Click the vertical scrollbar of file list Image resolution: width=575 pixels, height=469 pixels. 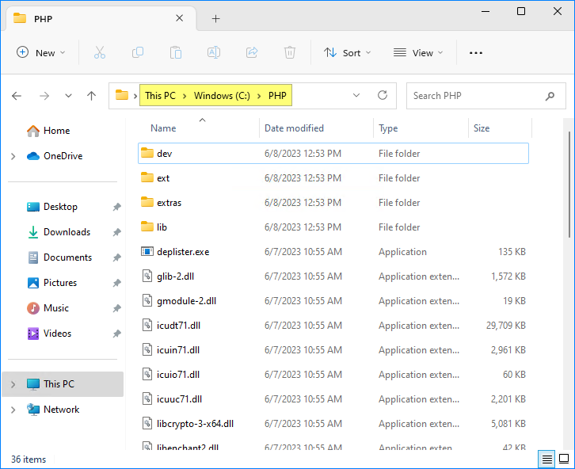point(569,185)
